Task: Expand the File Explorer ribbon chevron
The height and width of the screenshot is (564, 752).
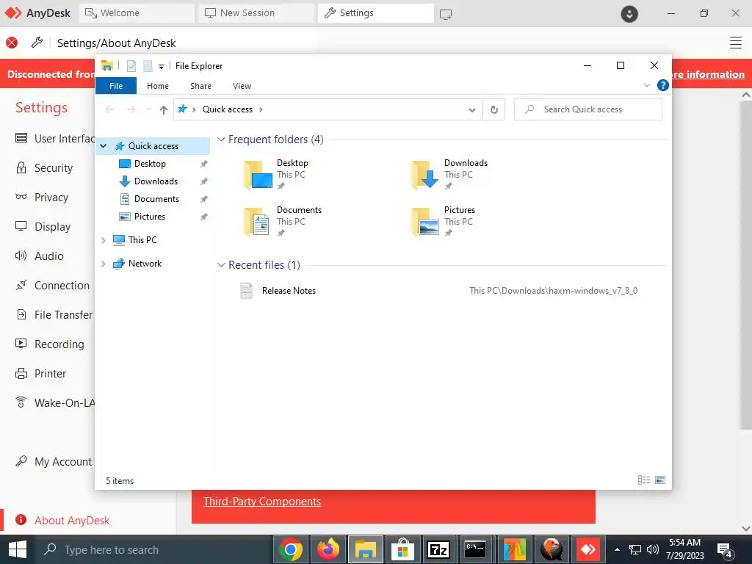Action: pyautogui.click(x=646, y=85)
